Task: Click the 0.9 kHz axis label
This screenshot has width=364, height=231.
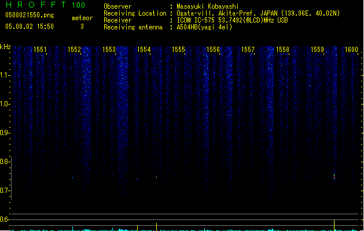Action: [5, 133]
